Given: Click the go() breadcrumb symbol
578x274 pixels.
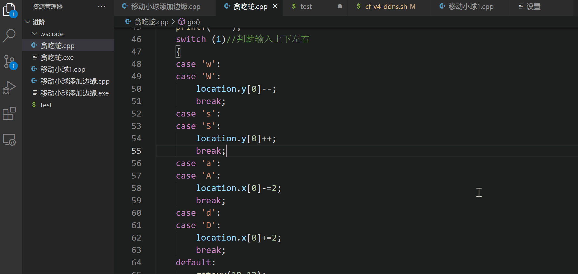Looking at the screenshot, I should (x=193, y=22).
